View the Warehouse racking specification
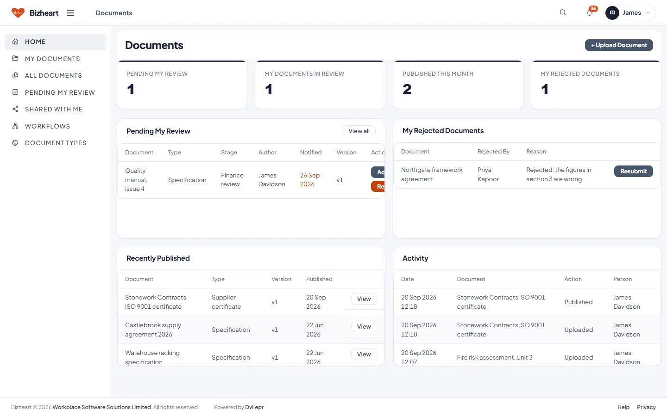667x416 pixels. pos(364,354)
